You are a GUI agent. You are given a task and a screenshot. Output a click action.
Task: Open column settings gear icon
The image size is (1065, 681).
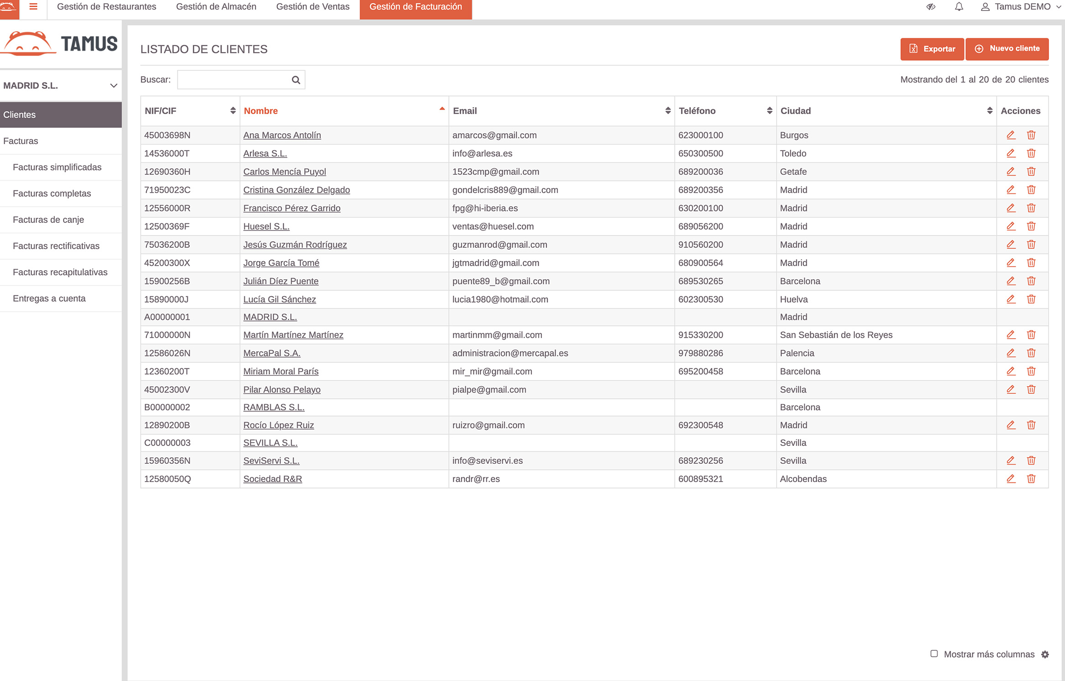tap(1045, 655)
